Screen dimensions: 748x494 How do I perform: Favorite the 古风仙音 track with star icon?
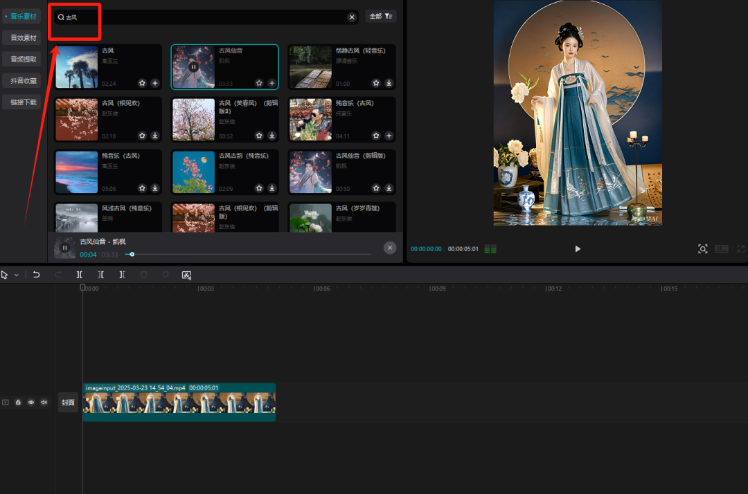(259, 83)
